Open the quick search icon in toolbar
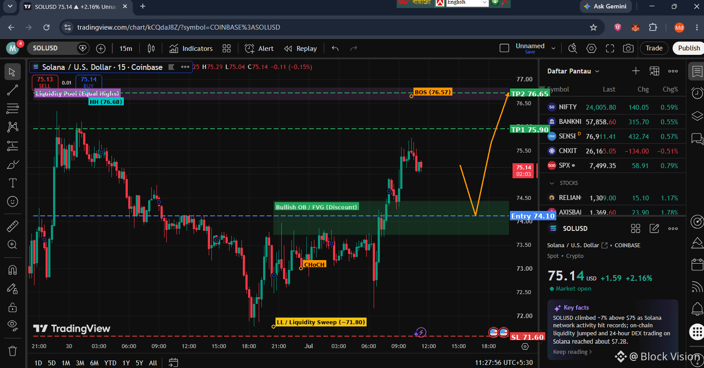 point(573,48)
